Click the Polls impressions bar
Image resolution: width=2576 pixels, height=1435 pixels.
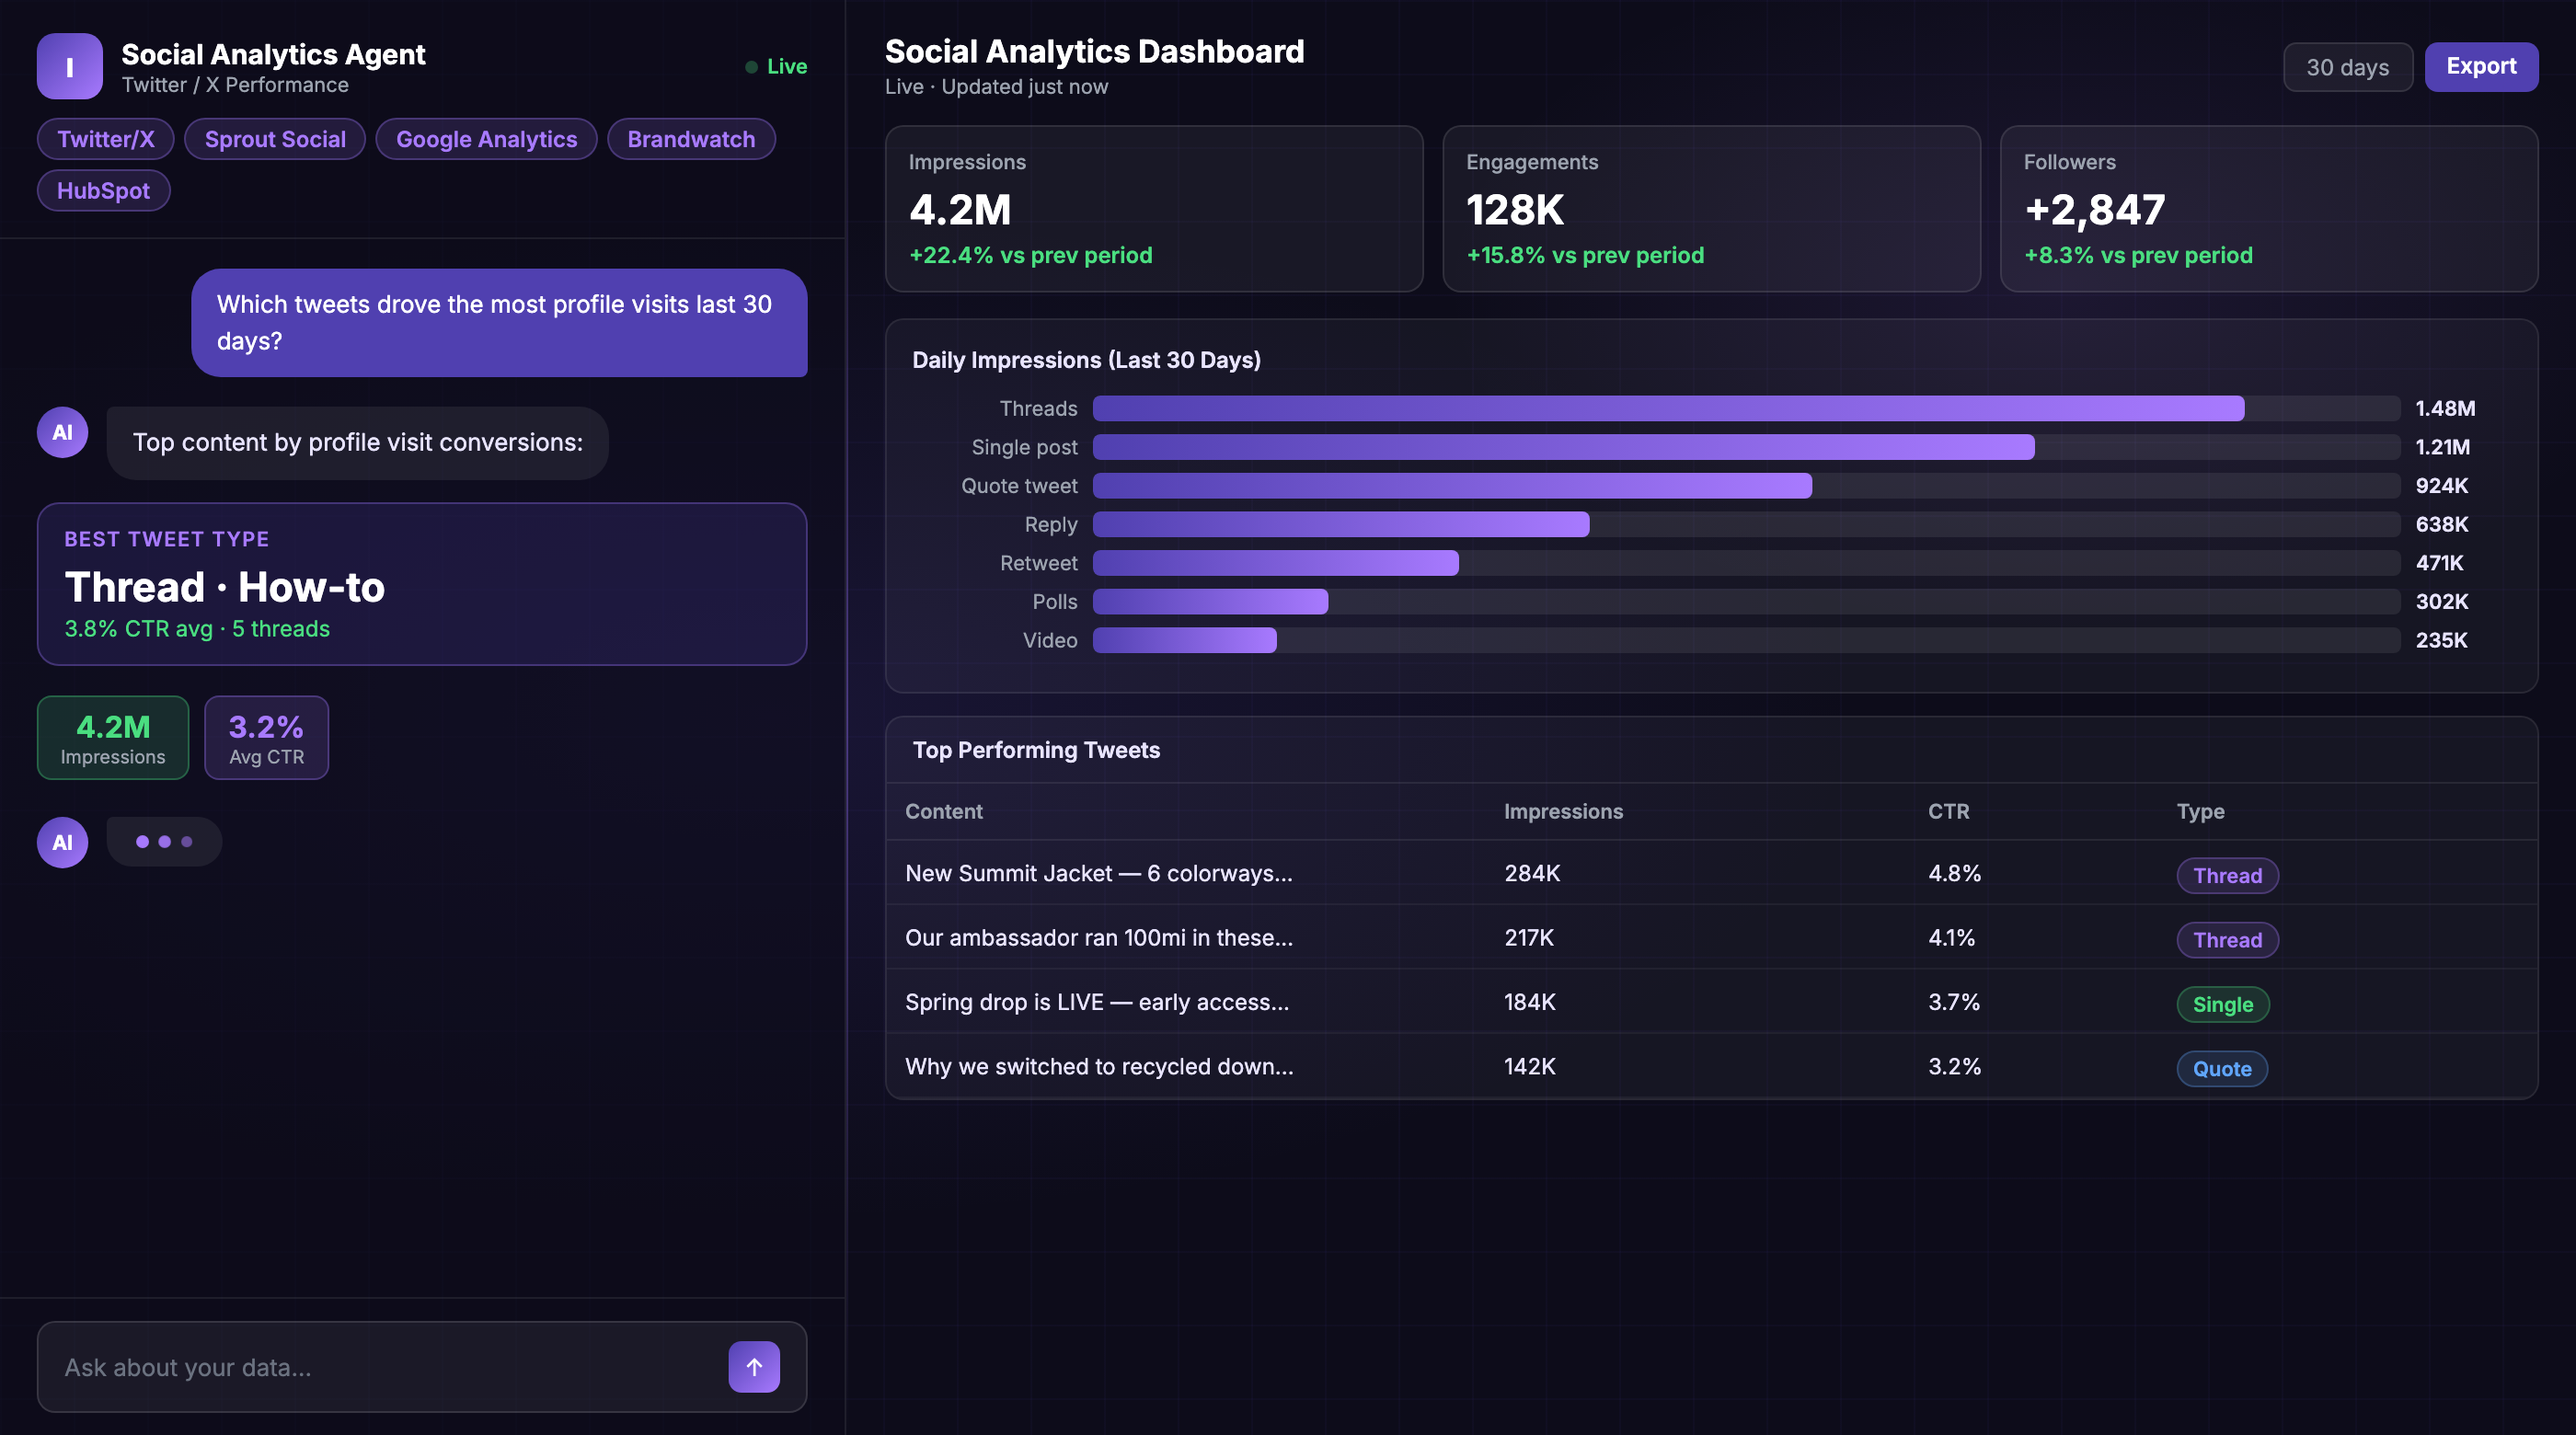click(x=1210, y=602)
